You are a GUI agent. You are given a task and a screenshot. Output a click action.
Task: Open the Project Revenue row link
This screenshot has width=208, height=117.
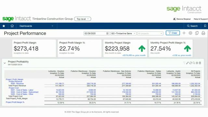coord(15,82)
